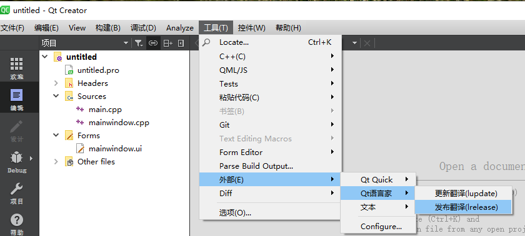Expand Debug mode side arrow
The width and height of the screenshot is (525, 236).
coord(31,158)
